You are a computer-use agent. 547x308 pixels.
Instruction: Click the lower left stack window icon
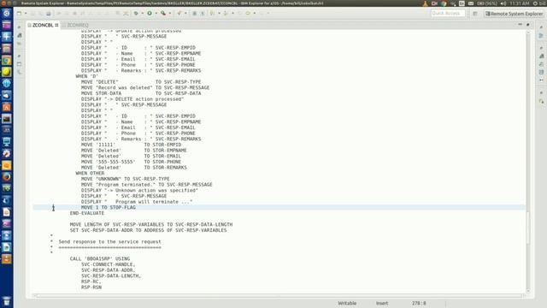[20, 64]
